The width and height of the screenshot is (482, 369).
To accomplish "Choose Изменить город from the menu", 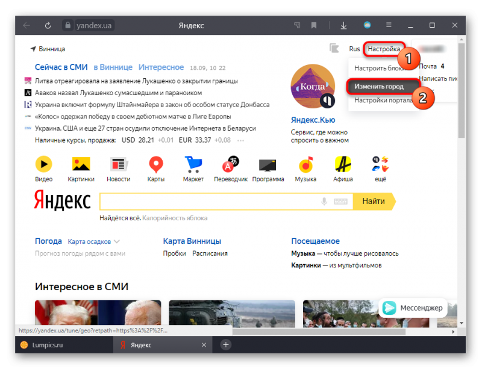I will point(383,86).
